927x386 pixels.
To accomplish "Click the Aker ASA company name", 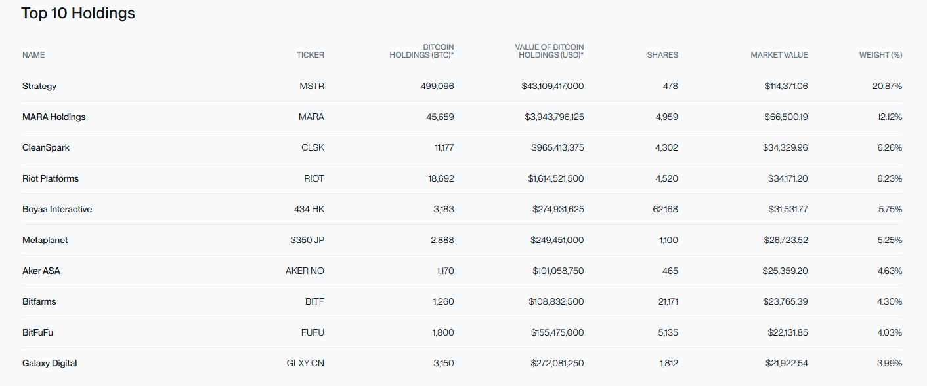I will (x=41, y=271).
